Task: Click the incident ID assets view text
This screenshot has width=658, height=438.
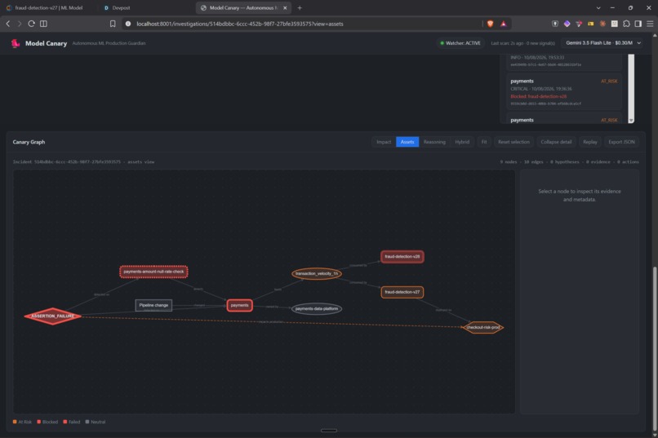Action: [83, 161]
